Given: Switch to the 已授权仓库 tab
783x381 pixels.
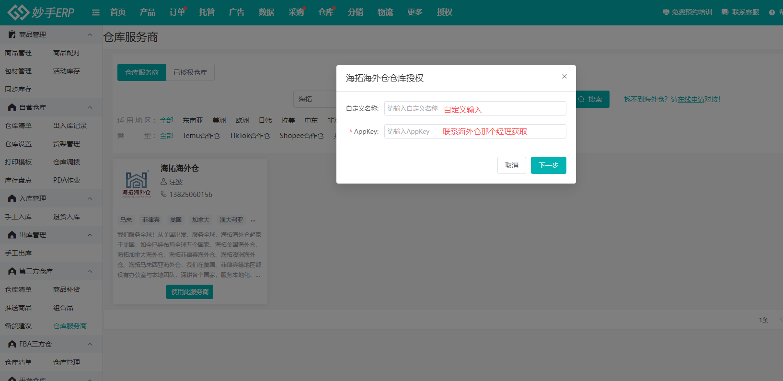Looking at the screenshot, I should (190, 72).
